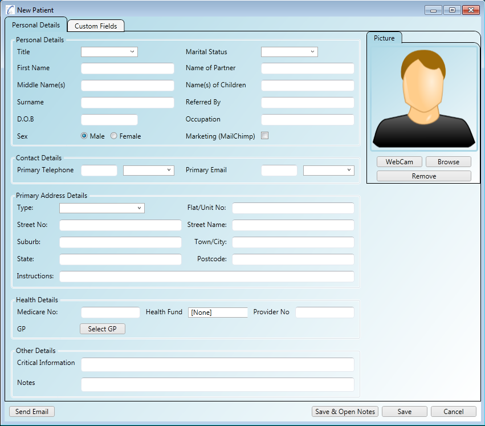485x426 pixels.
Task: Enable the Marketing (MailChimp) checkbox
Action: click(264, 136)
